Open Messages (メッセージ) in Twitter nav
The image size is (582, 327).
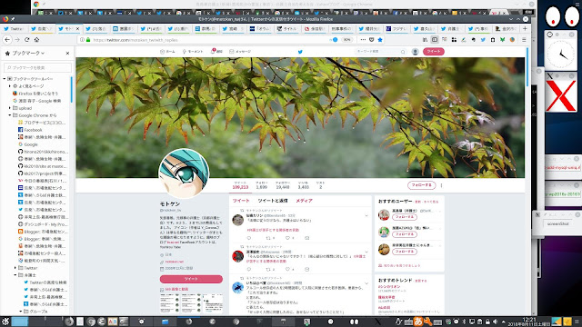pos(240,52)
